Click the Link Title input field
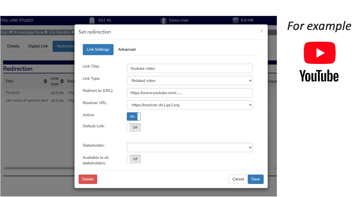This screenshot has width=363, height=197. 190,68
